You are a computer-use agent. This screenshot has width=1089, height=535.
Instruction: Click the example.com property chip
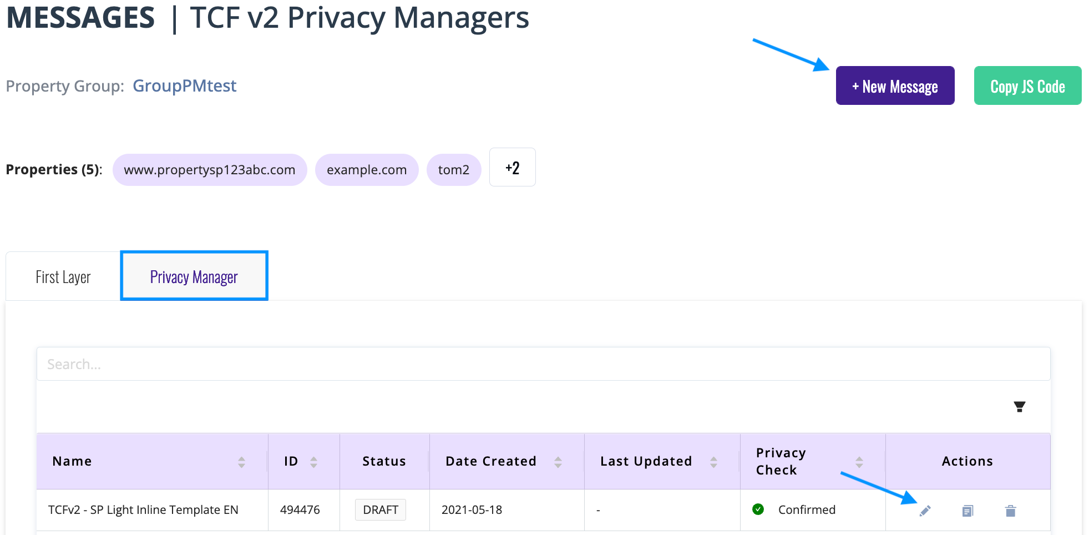tap(367, 170)
